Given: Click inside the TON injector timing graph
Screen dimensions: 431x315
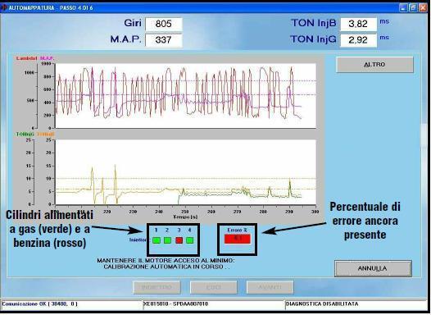Looking at the screenshot, I should [185, 172].
